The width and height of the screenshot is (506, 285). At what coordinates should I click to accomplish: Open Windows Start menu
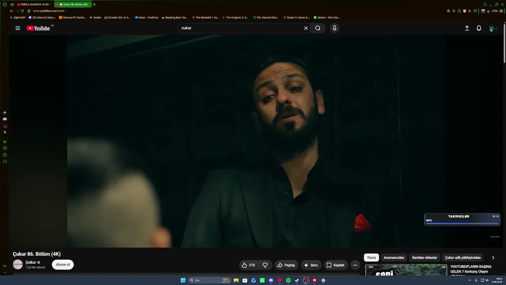tap(183, 280)
